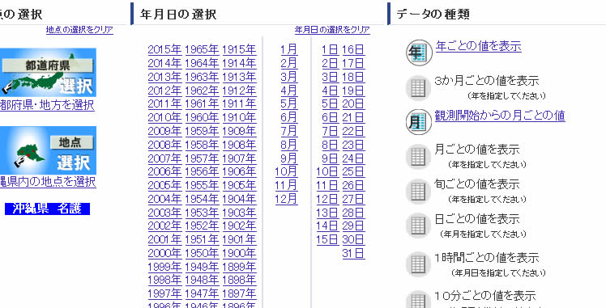The width and height of the screenshot is (606, 308).
Task: Click the selected 沖縄県 名護 station label
Action: [47, 209]
